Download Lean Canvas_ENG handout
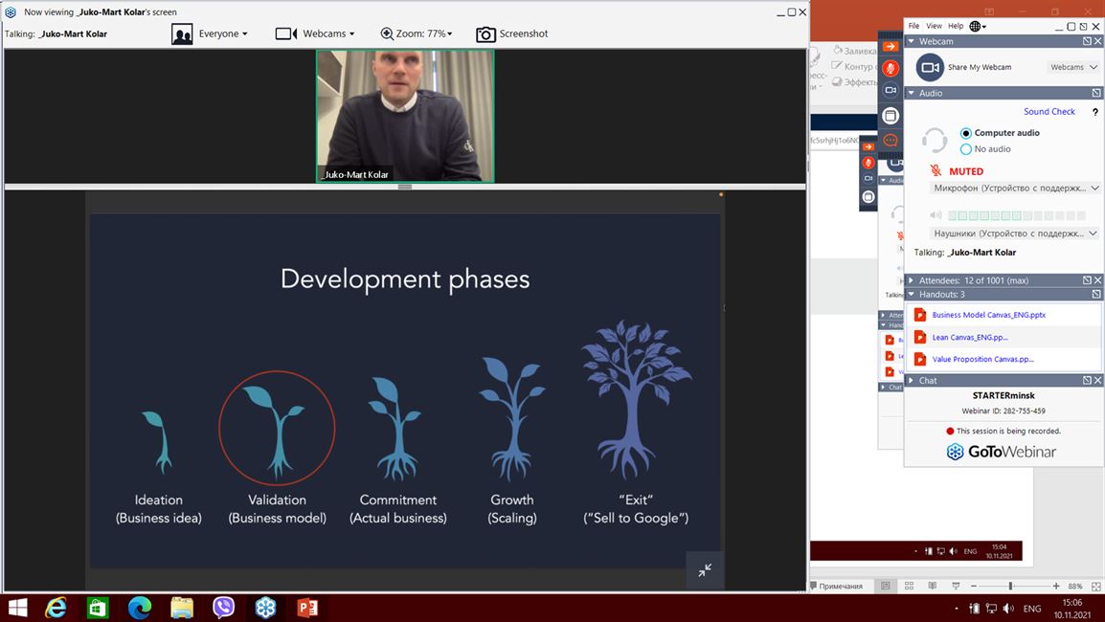 pyautogui.click(x=970, y=338)
